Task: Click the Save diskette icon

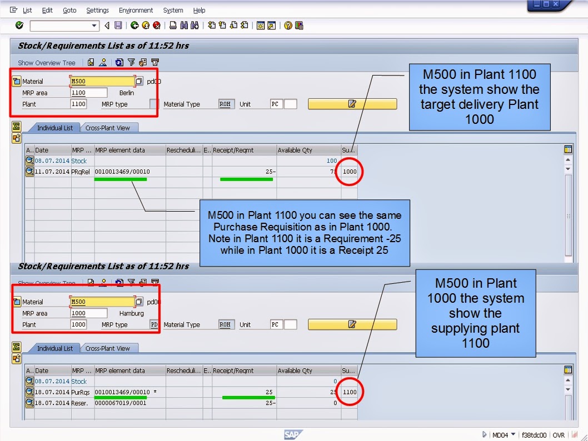Action: click(x=118, y=25)
